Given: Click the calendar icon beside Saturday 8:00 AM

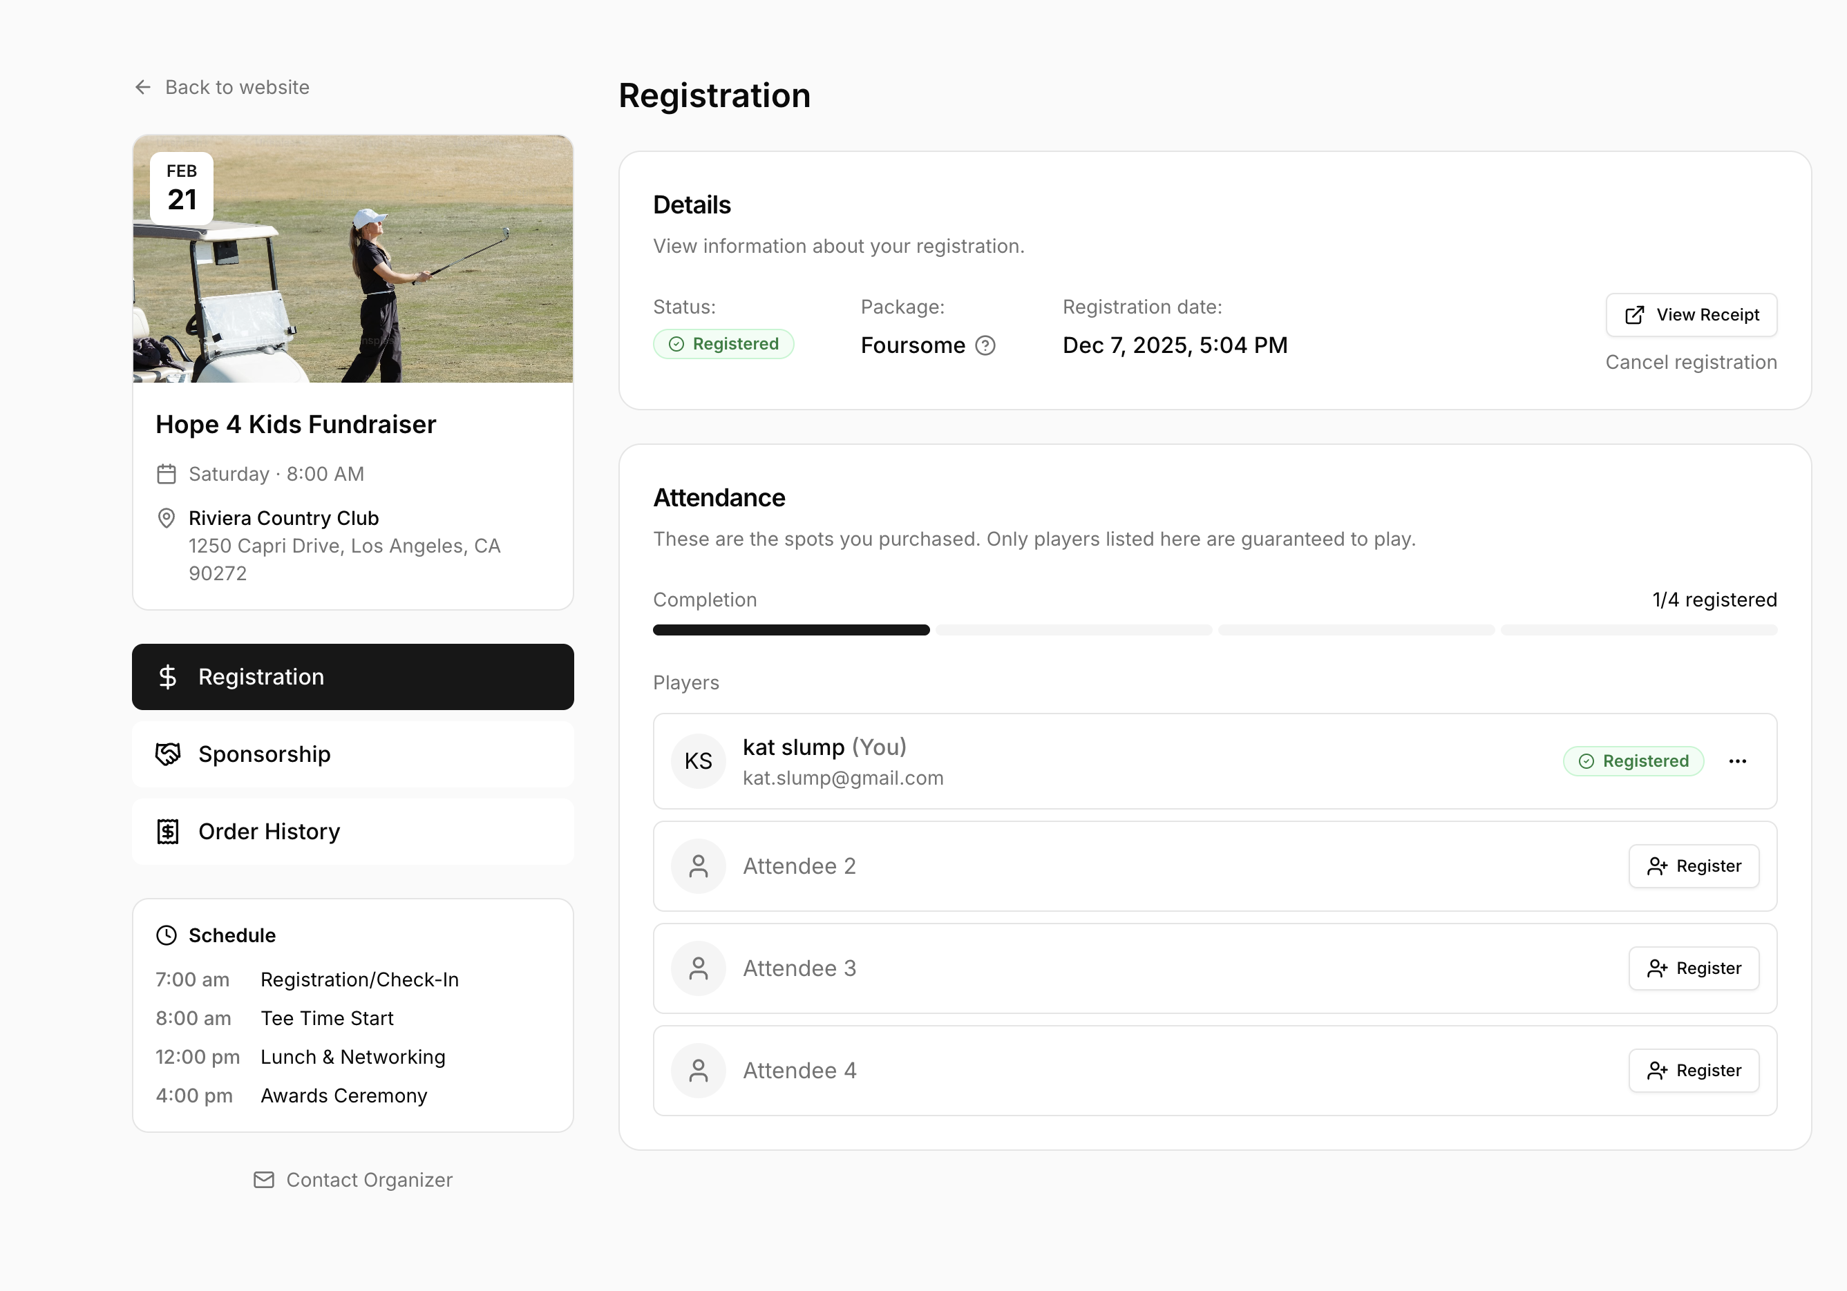Looking at the screenshot, I should point(167,474).
